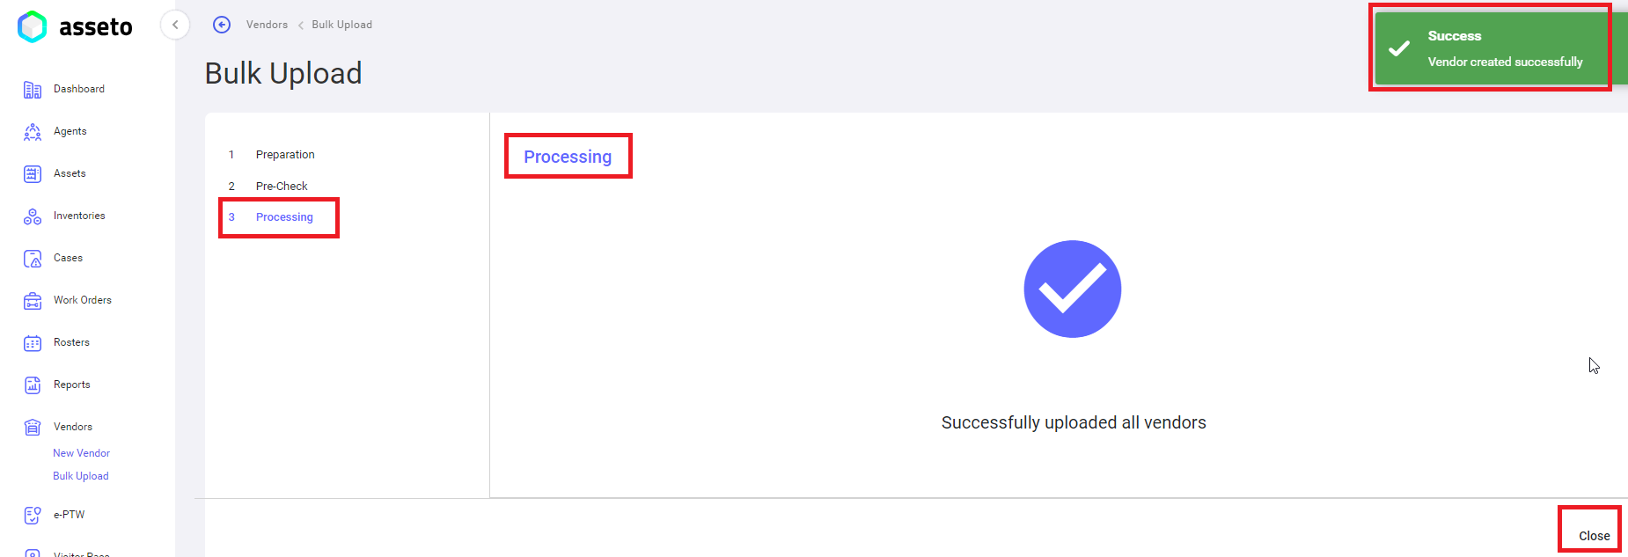1628x557 pixels.
Task: Click the circular back arrow icon
Action: [222, 25]
